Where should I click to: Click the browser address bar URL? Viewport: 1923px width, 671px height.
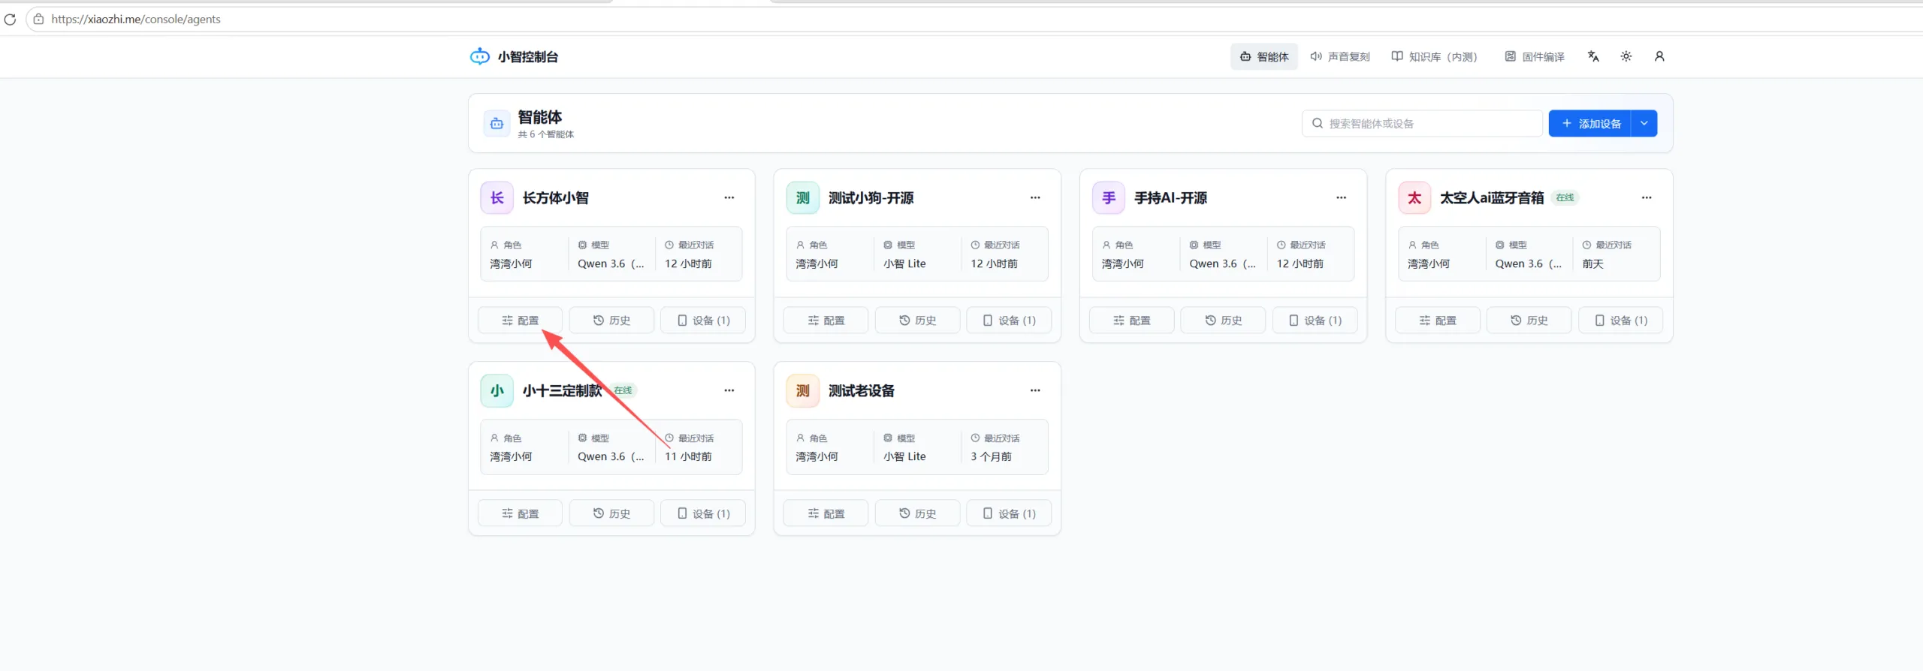[136, 20]
